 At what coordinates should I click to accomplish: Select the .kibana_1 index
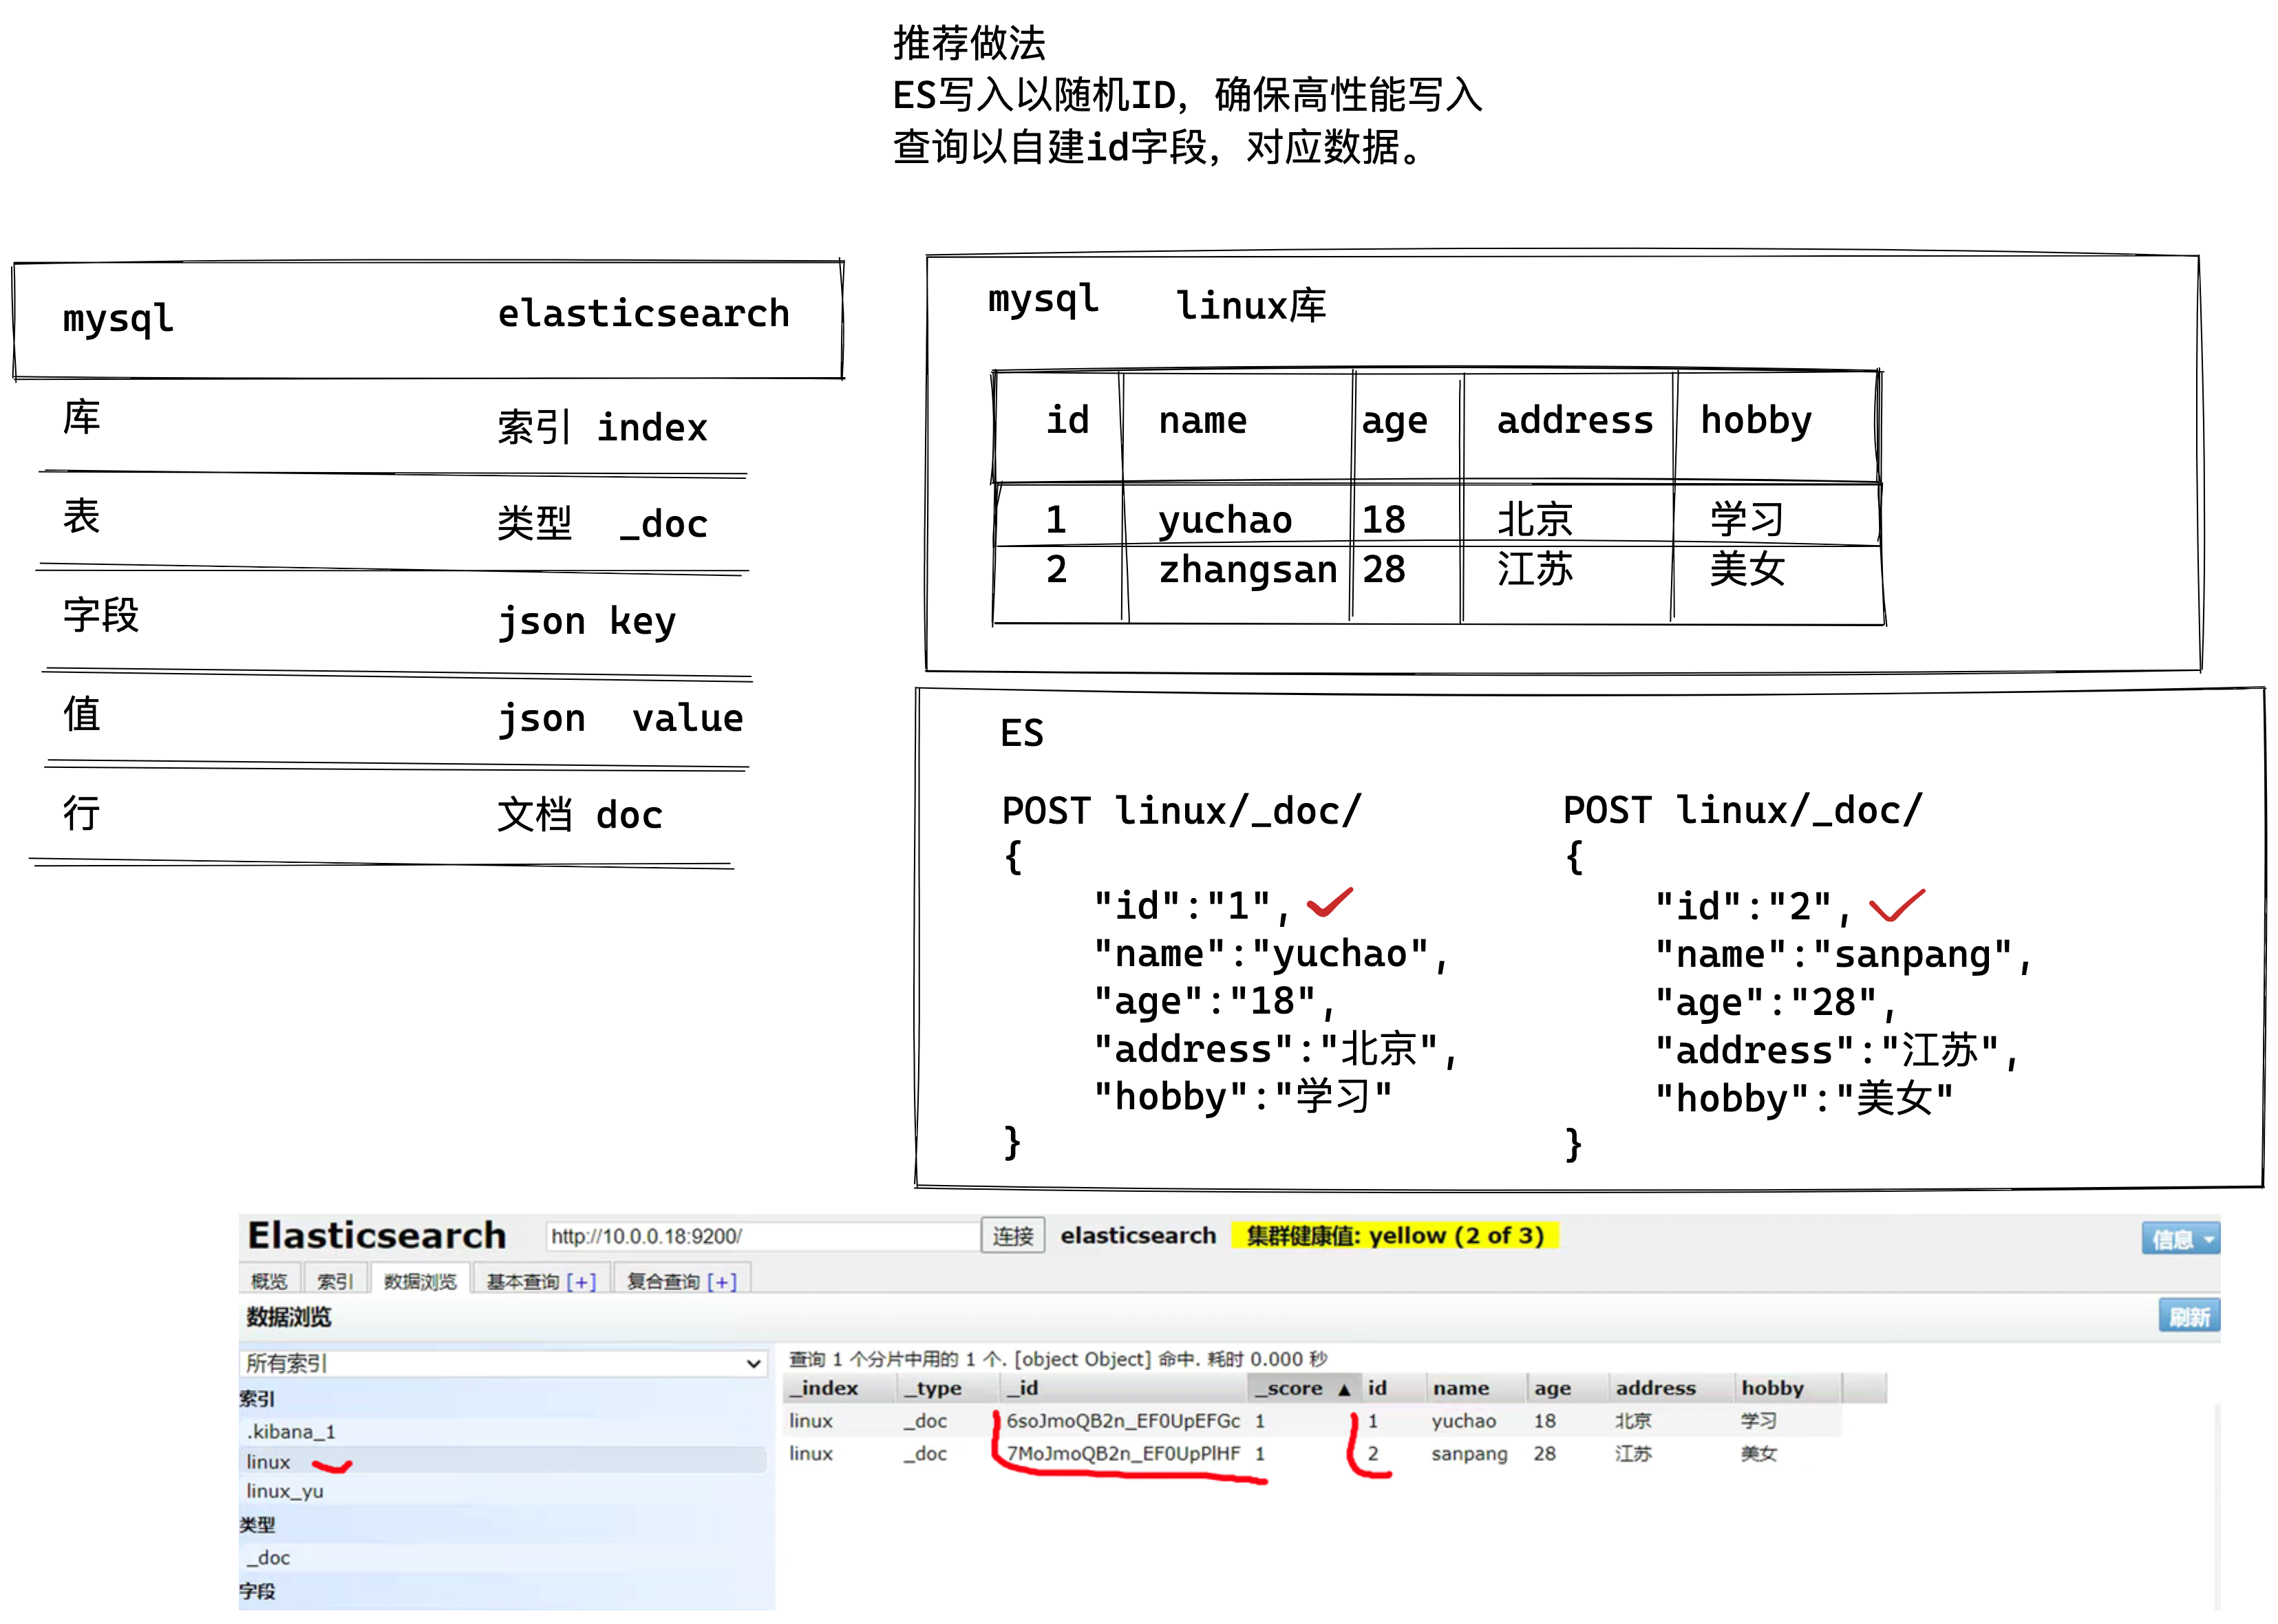pos(291,1432)
